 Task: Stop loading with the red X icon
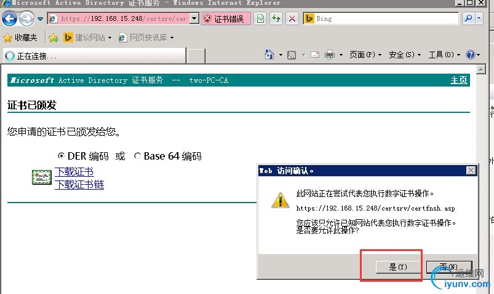click(x=292, y=18)
